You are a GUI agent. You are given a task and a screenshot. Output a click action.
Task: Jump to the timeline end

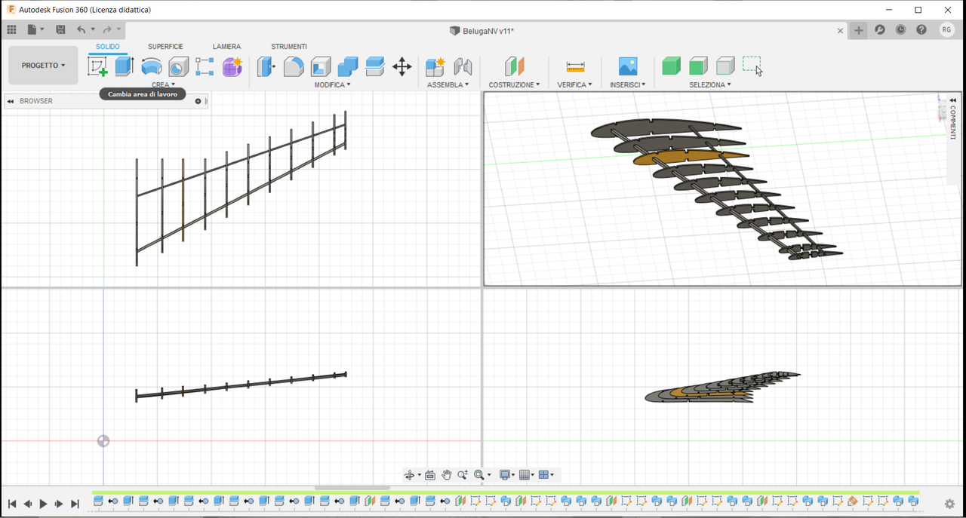(x=75, y=504)
